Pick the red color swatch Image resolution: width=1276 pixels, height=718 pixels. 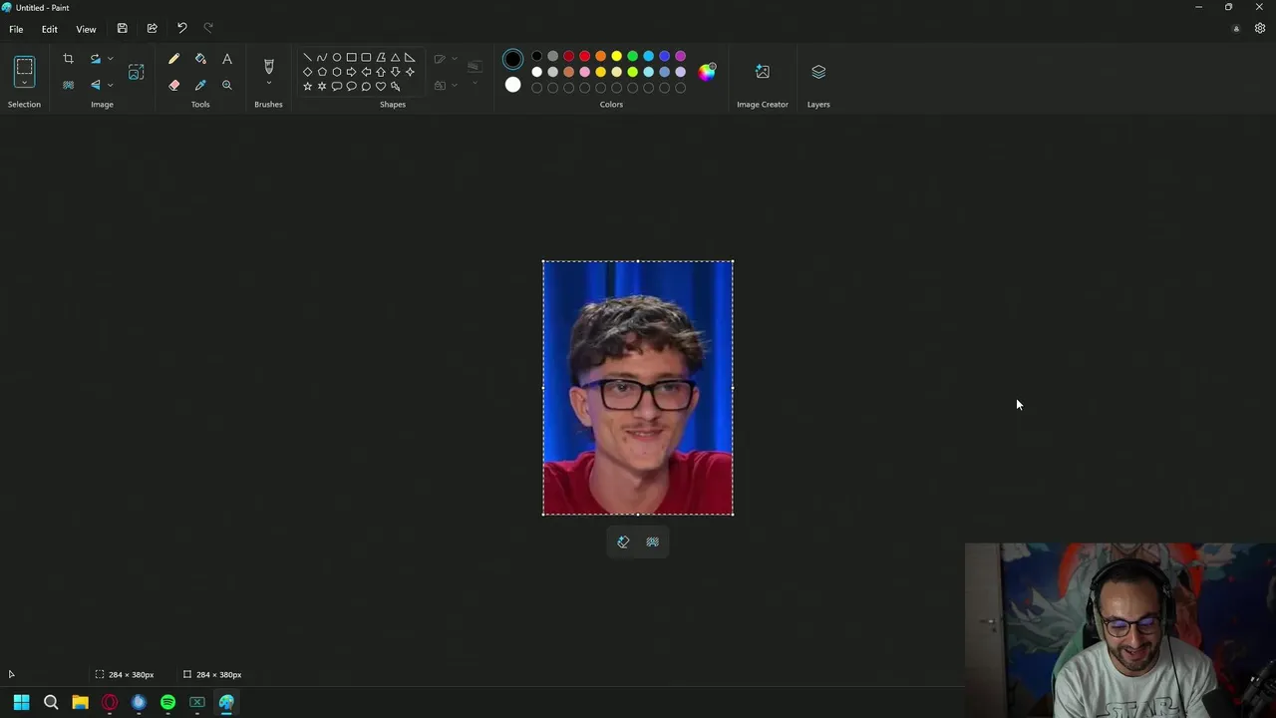coord(584,56)
